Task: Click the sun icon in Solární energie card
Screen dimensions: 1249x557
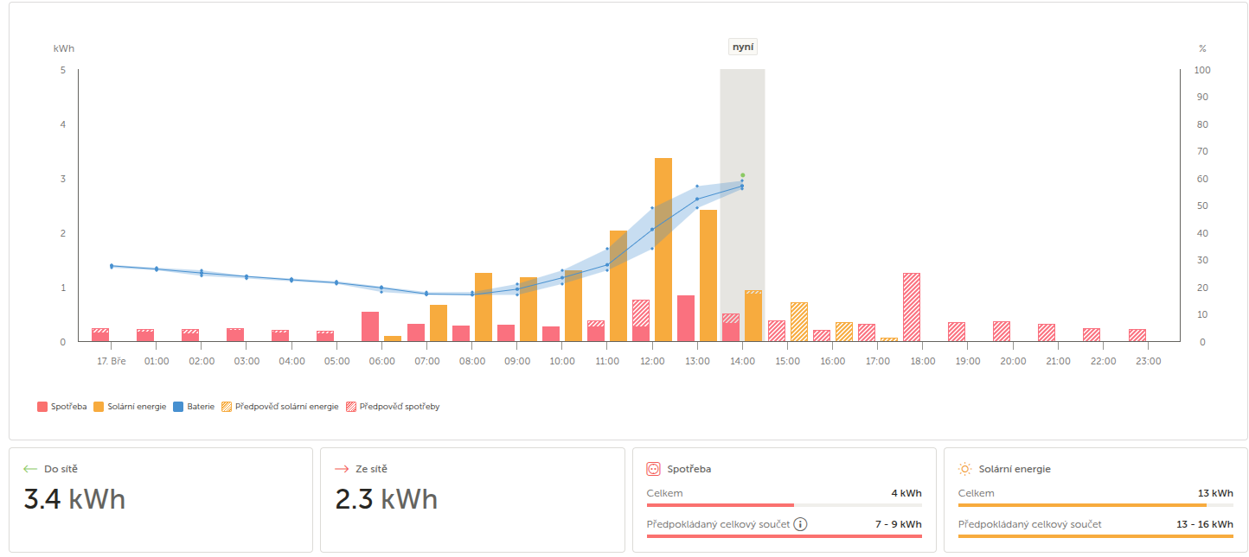Action: (965, 469)
